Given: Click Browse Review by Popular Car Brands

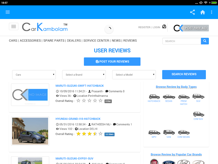Looking at the screenshot, I should pos(176,154).
